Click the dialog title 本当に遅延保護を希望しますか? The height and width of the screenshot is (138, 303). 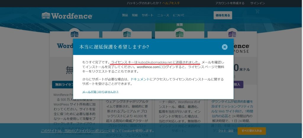[114, 47]
